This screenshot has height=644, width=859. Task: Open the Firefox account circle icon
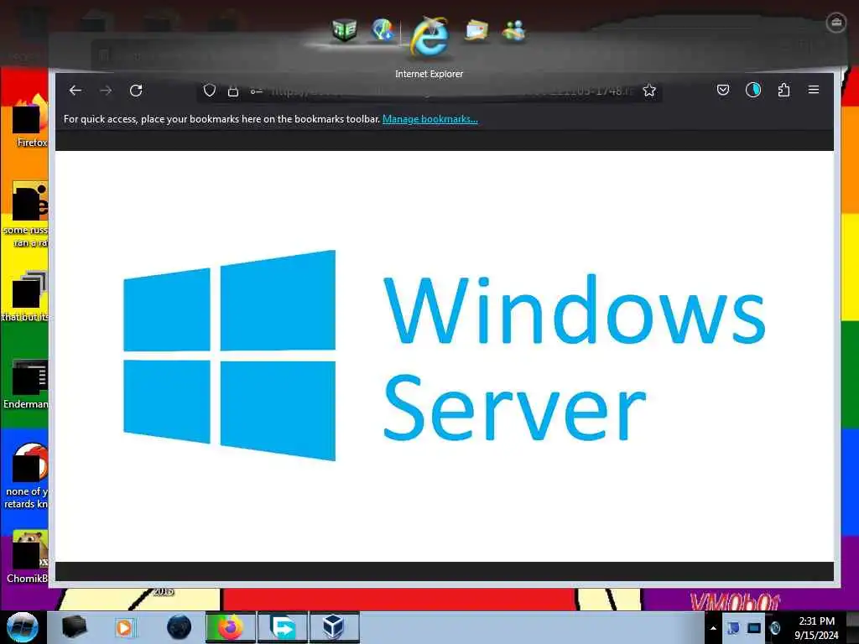point(753,90)
